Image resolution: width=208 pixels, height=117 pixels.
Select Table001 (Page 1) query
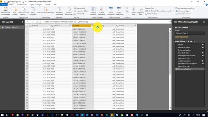(12, 27)
